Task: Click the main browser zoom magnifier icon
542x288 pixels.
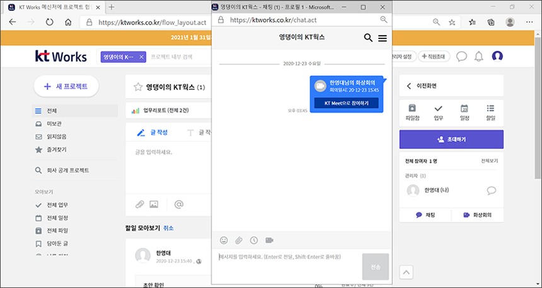Action: tap(436, 22)
